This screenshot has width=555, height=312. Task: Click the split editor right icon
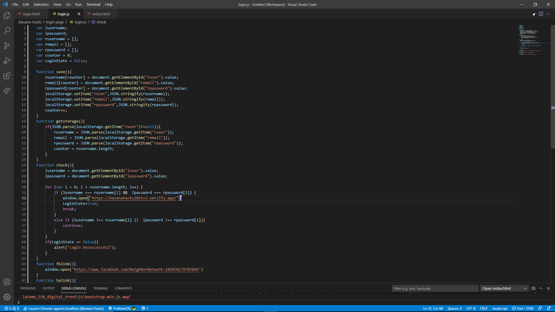(x=541, y=14)
